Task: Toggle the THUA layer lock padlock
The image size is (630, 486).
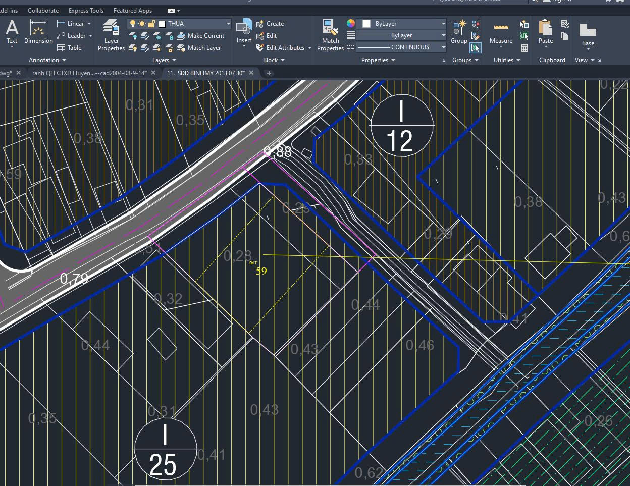Action: [151, 24]
